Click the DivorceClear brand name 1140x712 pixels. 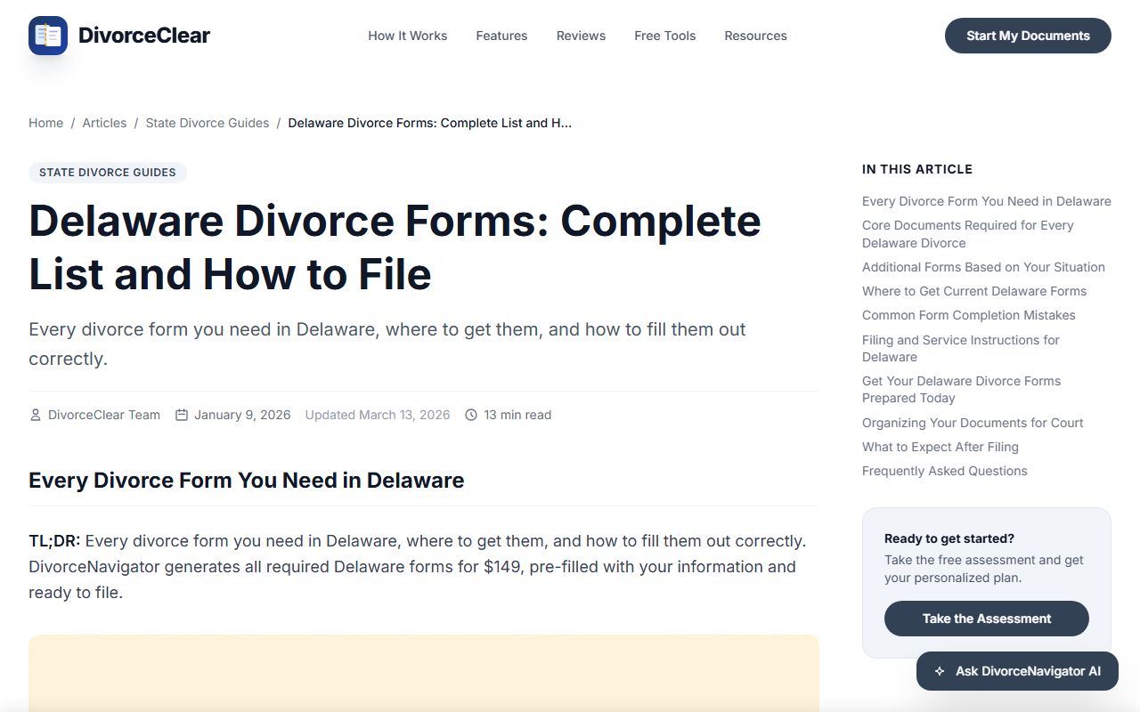click(x=144, y=36)
